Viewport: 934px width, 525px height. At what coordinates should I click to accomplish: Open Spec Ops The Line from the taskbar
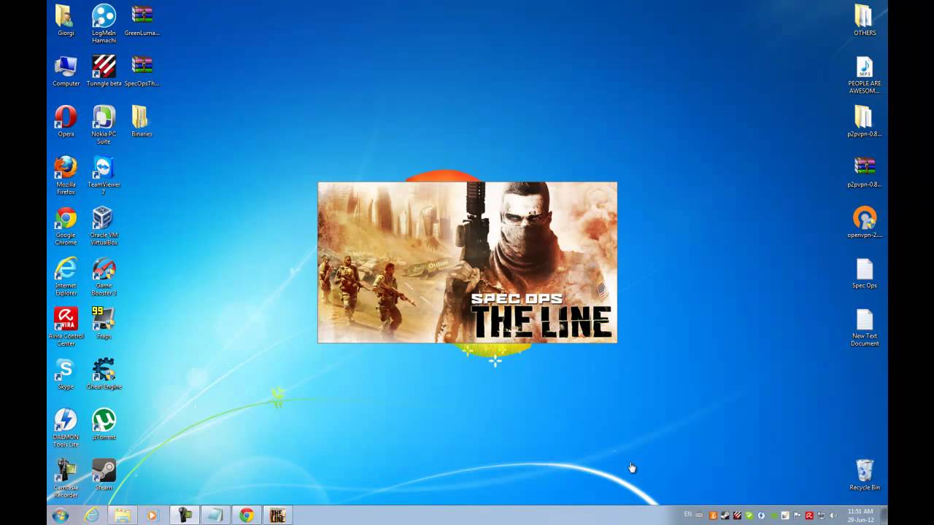277,516
